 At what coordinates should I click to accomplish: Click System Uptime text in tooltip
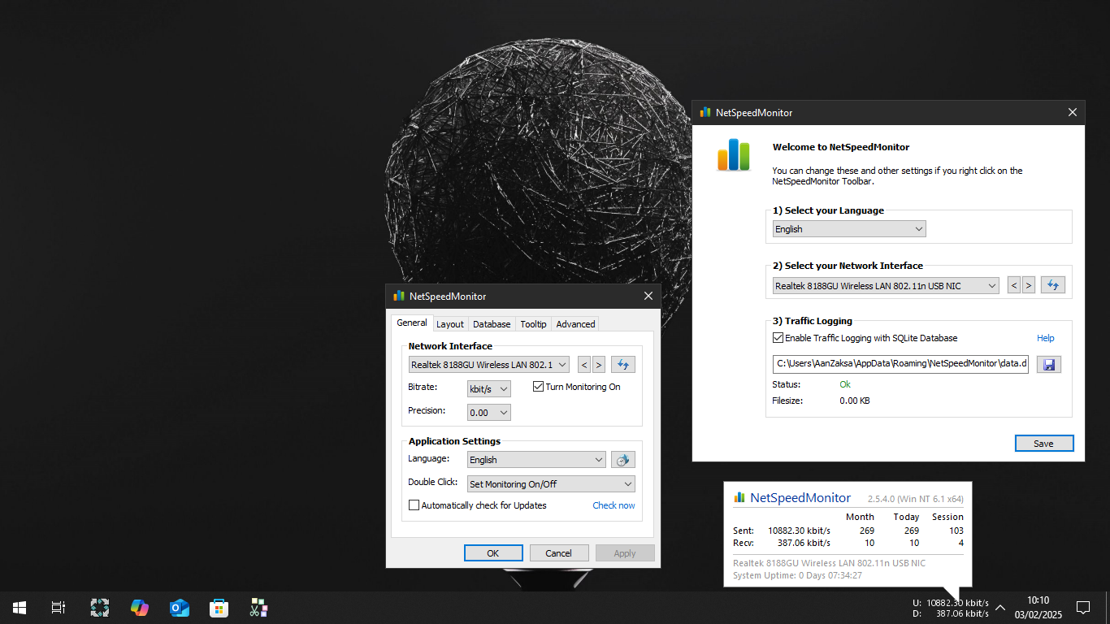point(797,575)
